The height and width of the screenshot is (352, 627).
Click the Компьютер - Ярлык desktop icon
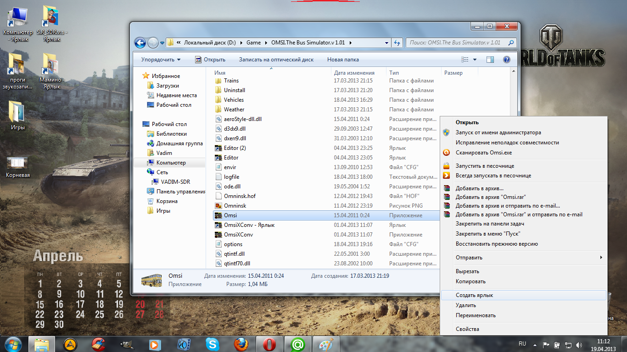17,24
